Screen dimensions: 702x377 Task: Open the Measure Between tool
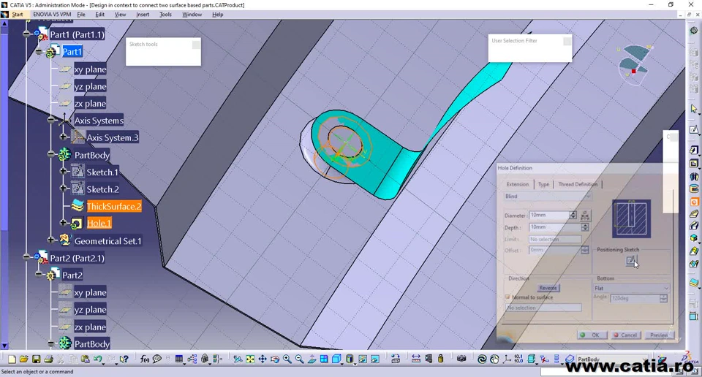point(416,359)
